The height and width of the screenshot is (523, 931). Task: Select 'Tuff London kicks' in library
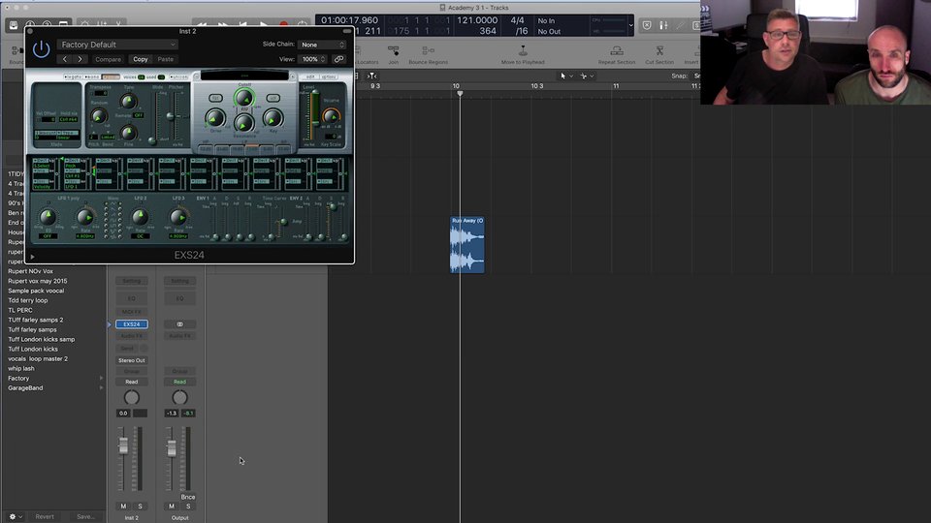pos(33,350)
